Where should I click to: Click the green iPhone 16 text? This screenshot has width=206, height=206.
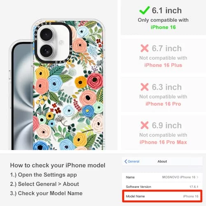pyautogui.click(x=163, y=27)
